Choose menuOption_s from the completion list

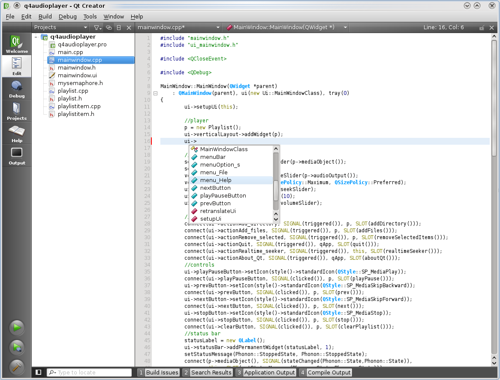[x=232, y=165]
